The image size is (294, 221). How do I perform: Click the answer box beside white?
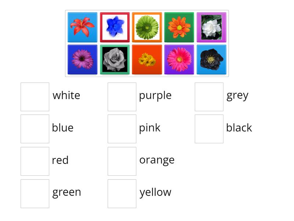coord(35,96)
